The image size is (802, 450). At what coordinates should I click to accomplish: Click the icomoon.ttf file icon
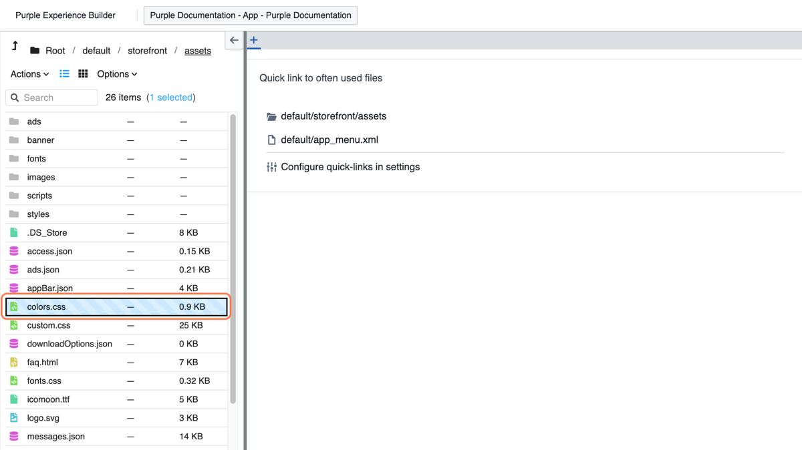tap(14, 399)
